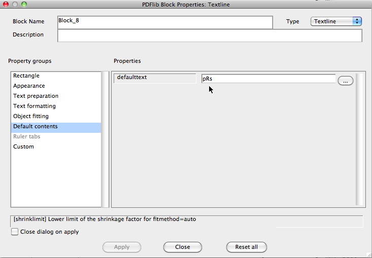Screen dimensions: 372x258
Task: Select the Appearance property group
Action: 56,86
